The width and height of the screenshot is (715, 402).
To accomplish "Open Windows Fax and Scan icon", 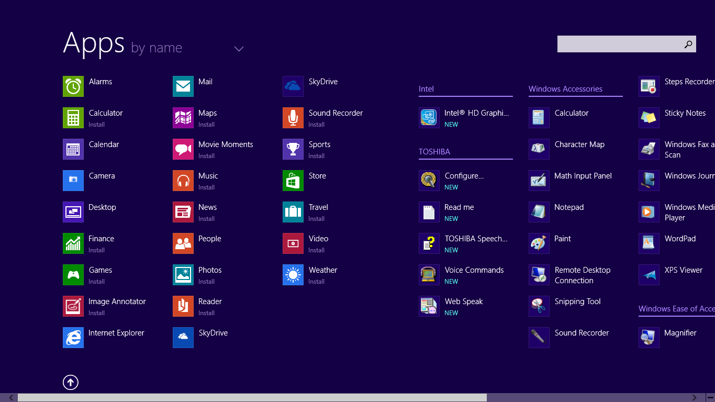I will pyautogui.click(x=649, y=149).
